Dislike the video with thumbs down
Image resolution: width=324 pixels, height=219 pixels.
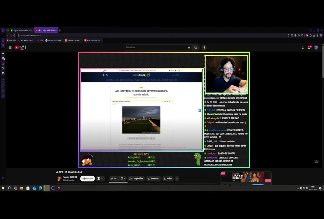[122, 179]
